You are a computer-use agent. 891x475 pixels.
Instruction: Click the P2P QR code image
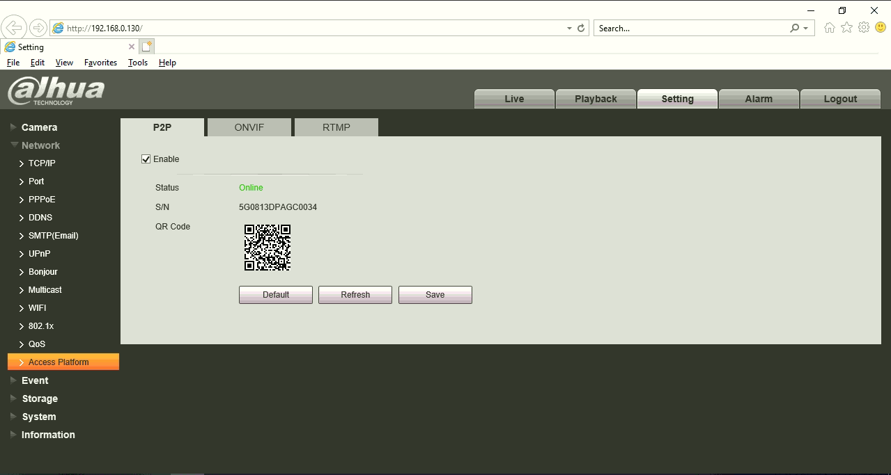point(268,248)
